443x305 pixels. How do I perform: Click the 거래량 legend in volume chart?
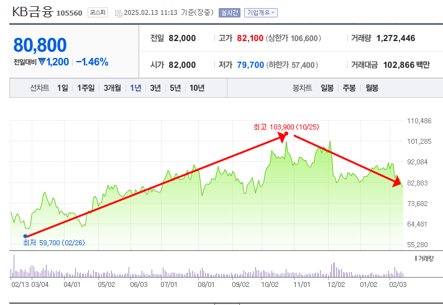424,258
